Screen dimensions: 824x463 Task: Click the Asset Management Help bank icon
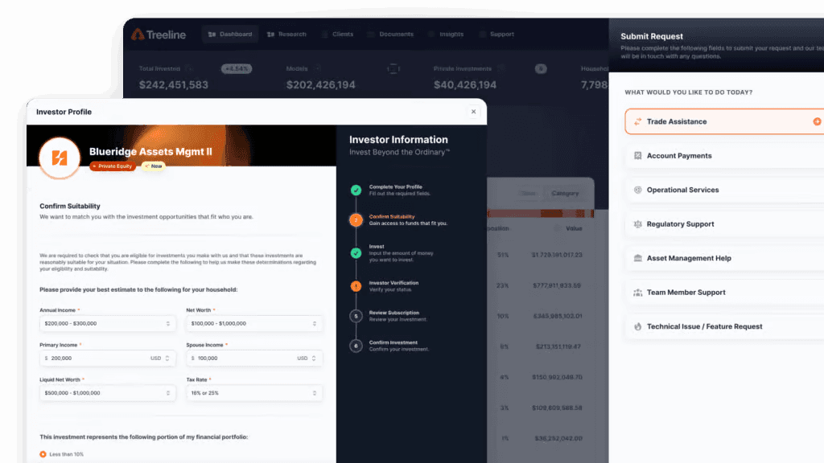pos(637,258)
